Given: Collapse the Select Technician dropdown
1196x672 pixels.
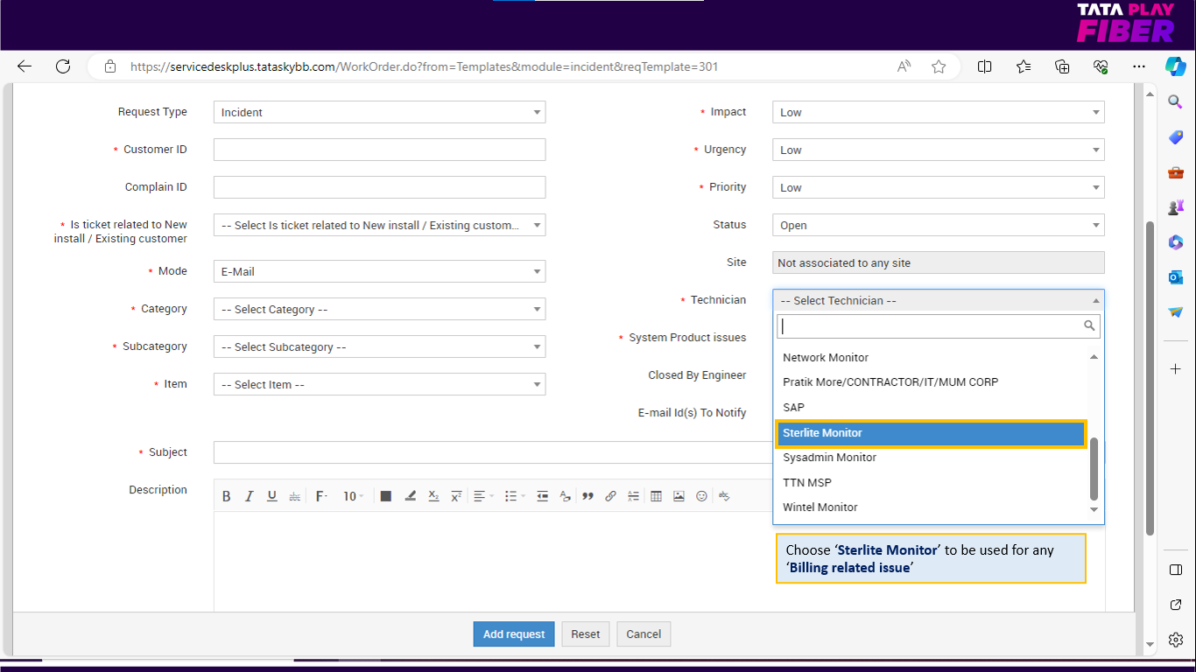Looking at the screenshot, I should point(938,300).
